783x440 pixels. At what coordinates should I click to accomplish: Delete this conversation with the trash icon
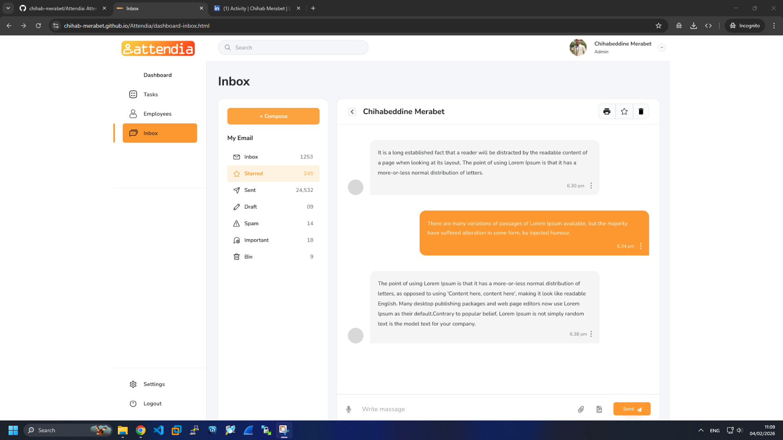(641, 111)
